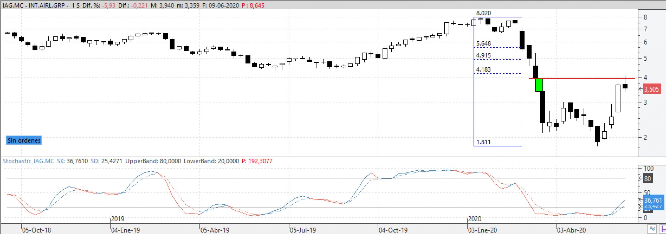666x234 pixels.
Task: Click the 'Sin órdenes' blue label
Action: click(24, 141)
